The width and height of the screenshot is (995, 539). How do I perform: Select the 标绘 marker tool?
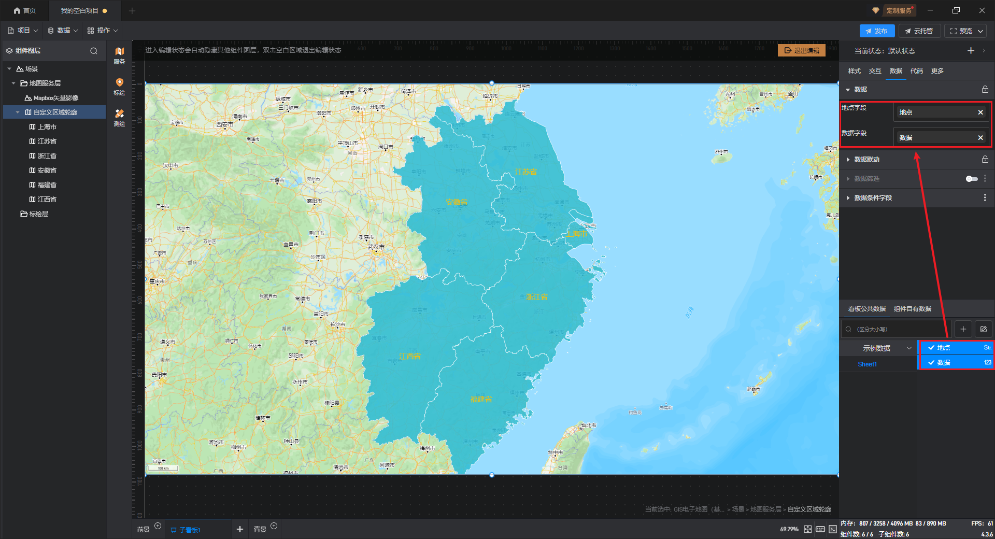119,86
